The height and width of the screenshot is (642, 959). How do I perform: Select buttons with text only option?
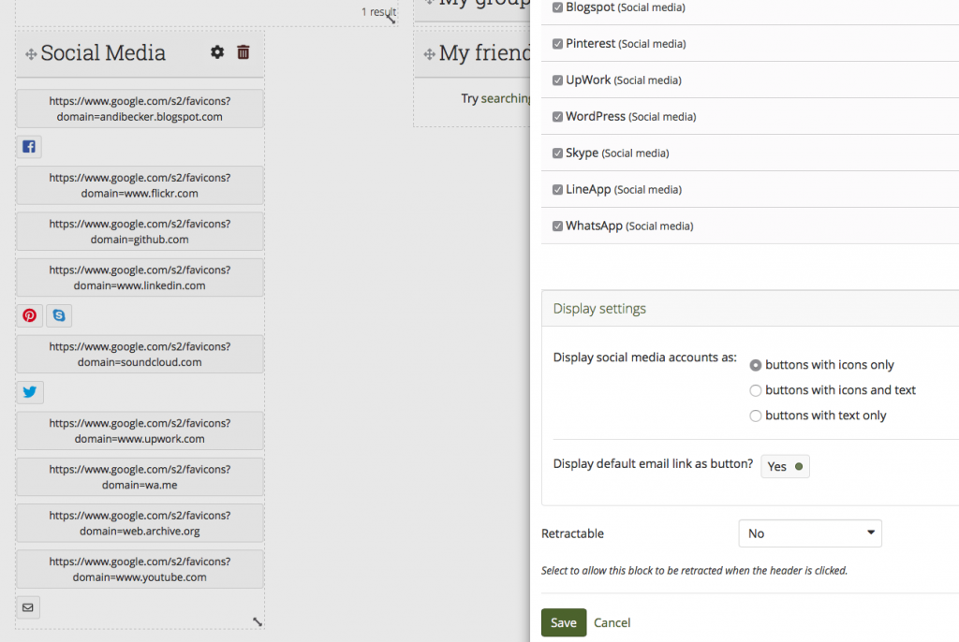coord(756,416)
